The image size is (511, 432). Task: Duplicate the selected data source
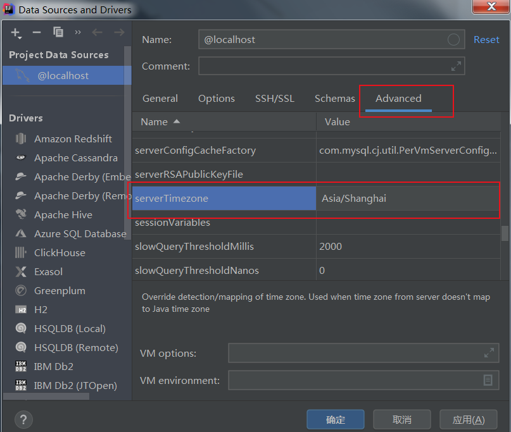pyautogui.click(x=58, y=32)
